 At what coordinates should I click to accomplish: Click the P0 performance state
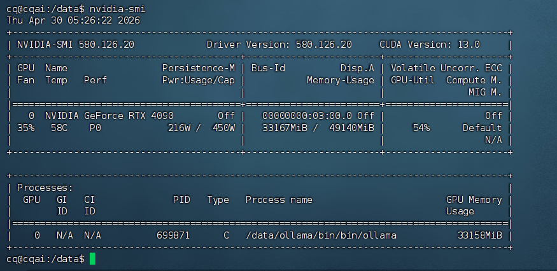click(x=95, y=128)
